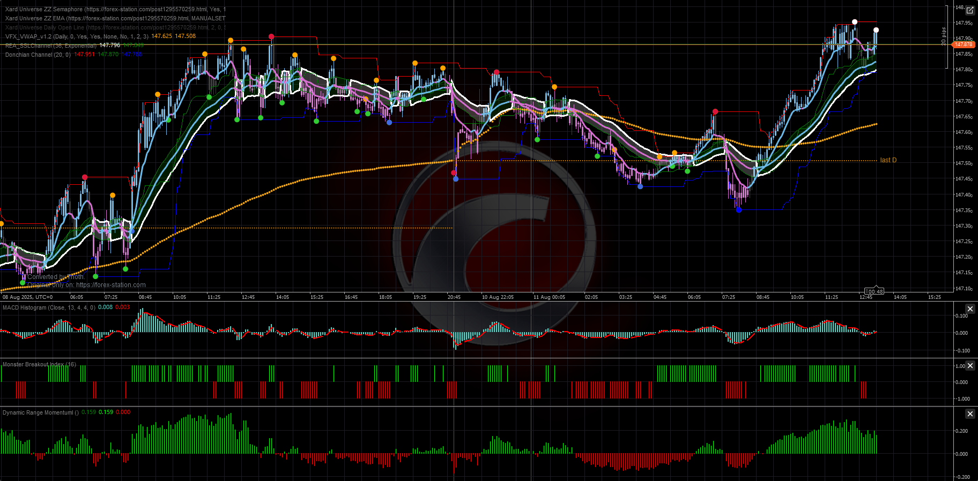Detach chart using the pop-out icon
This screenshot has width=978, height=481.
coord(970,10)
